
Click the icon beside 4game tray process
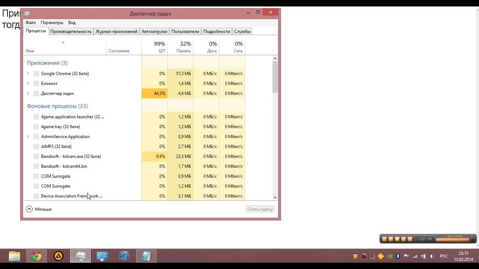(36, 127)
